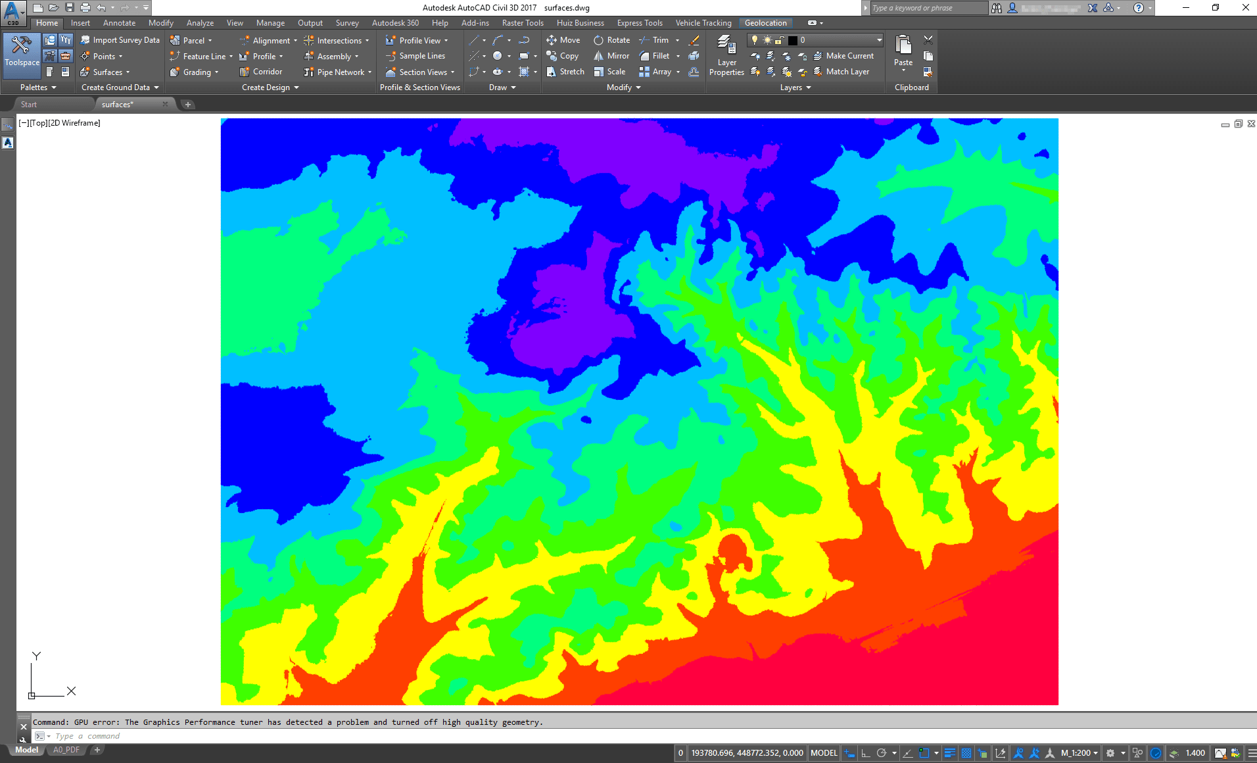
Task: Click the Cut scissors icon
Action: point(928,40)
